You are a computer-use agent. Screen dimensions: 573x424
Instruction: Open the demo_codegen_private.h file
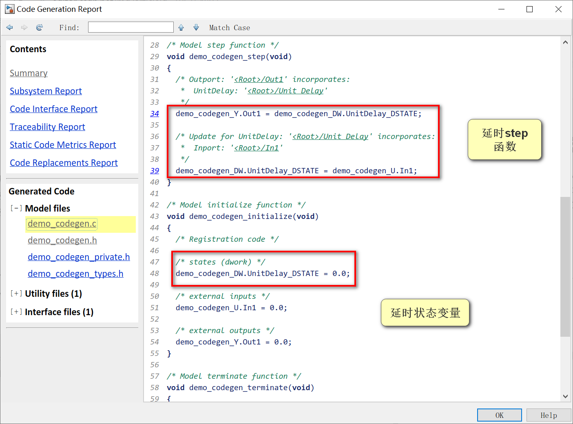[x=79, y=257]
